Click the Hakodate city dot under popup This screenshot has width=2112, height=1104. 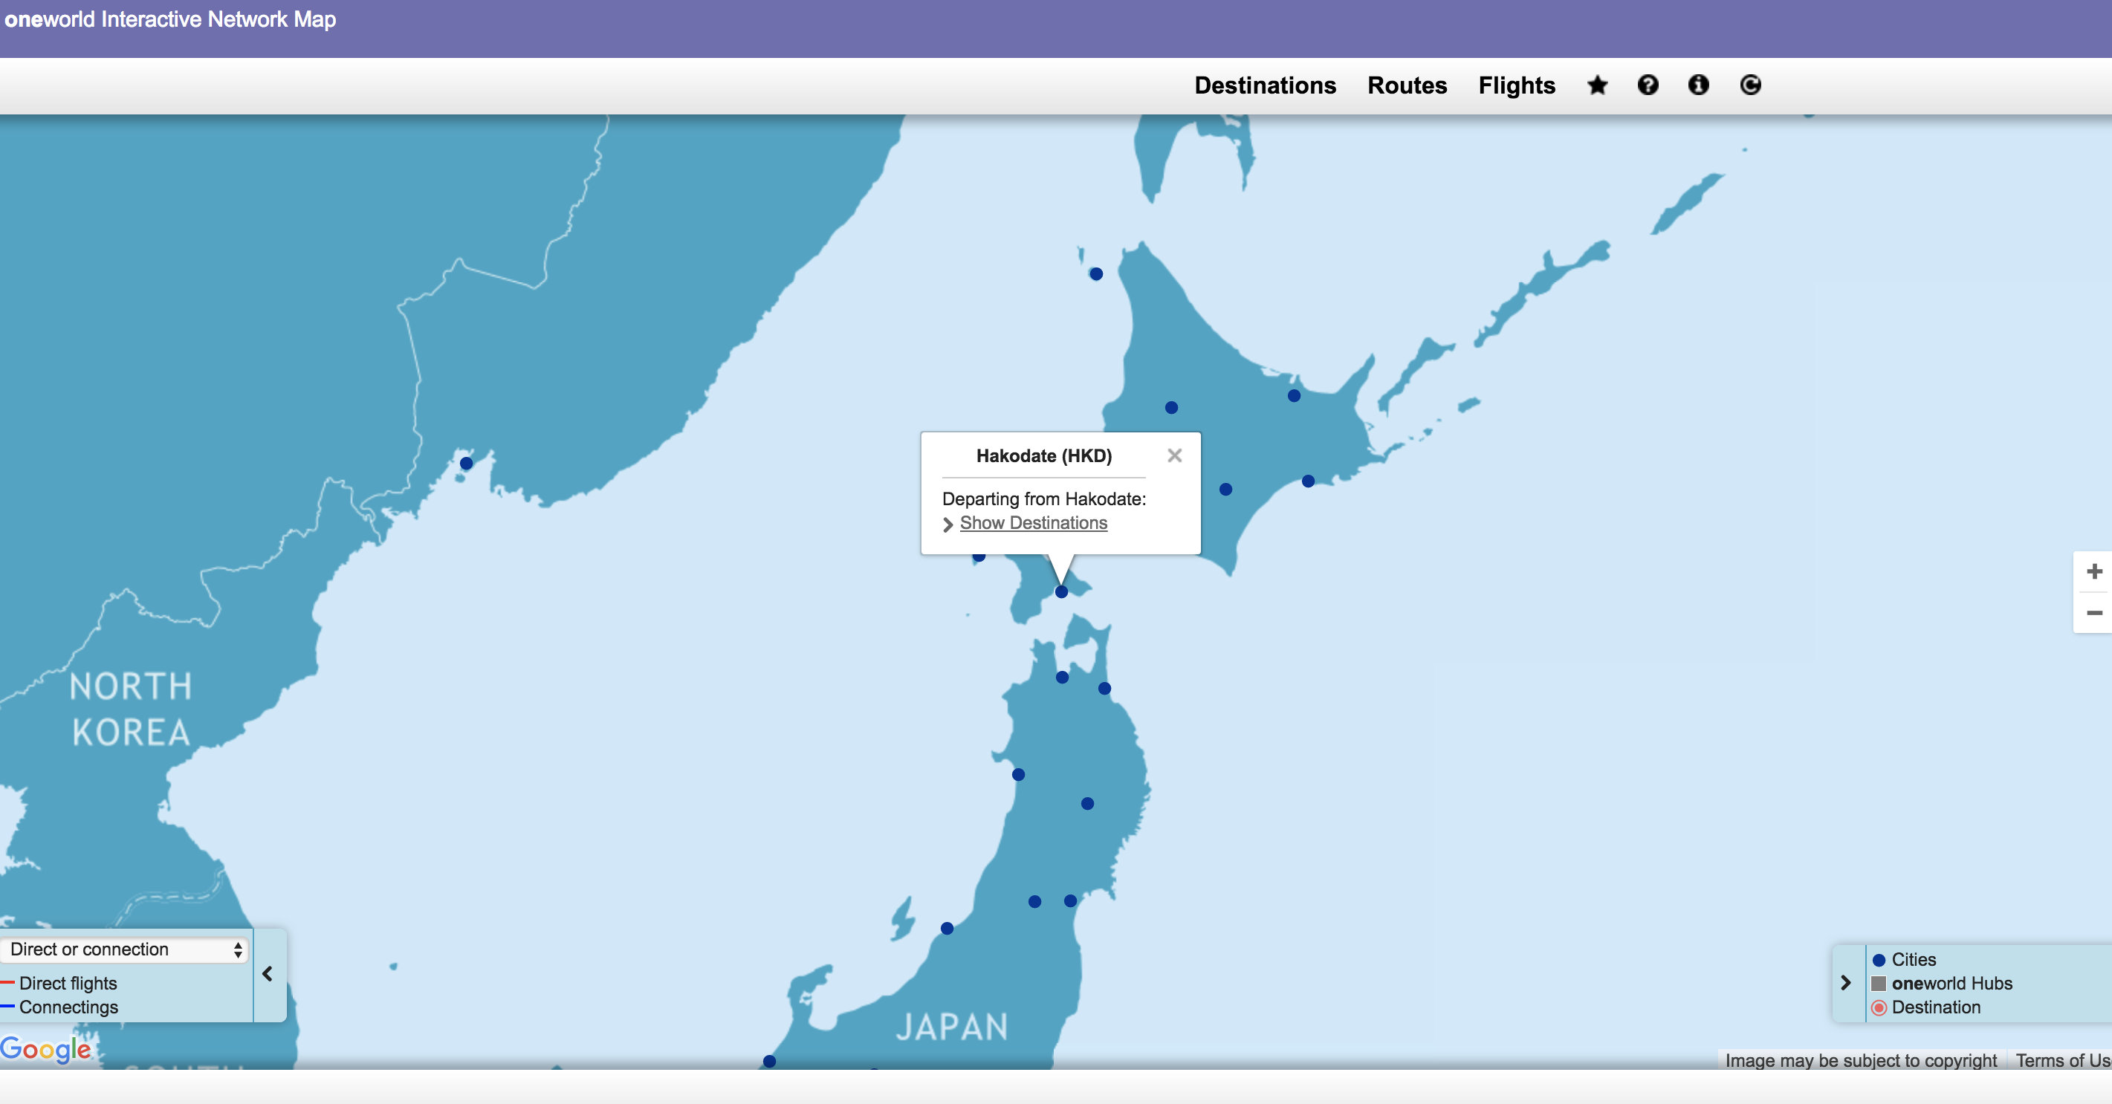pos(1061,592)
